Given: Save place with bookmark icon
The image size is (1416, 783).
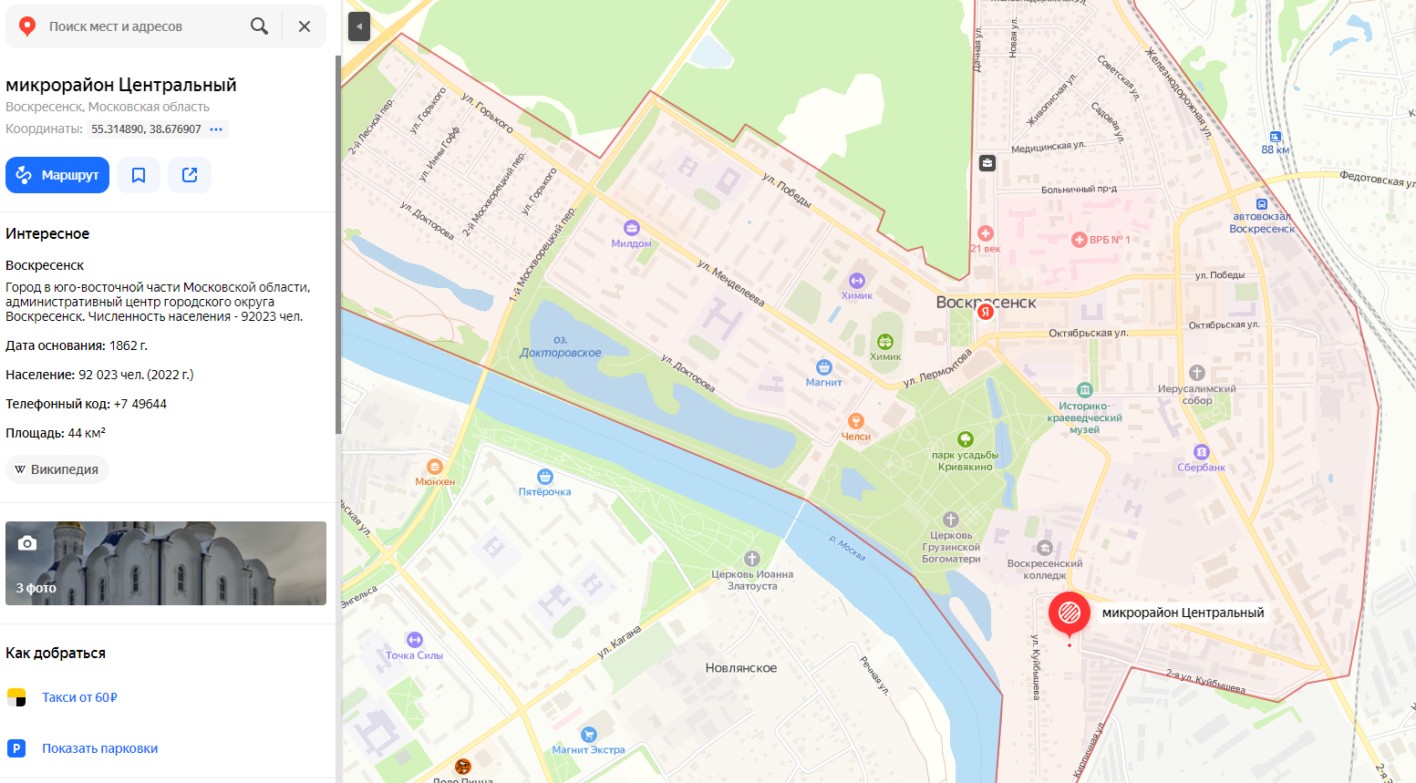Looking at the screenshot, I should pyautogui.click(x=139, y=175).
